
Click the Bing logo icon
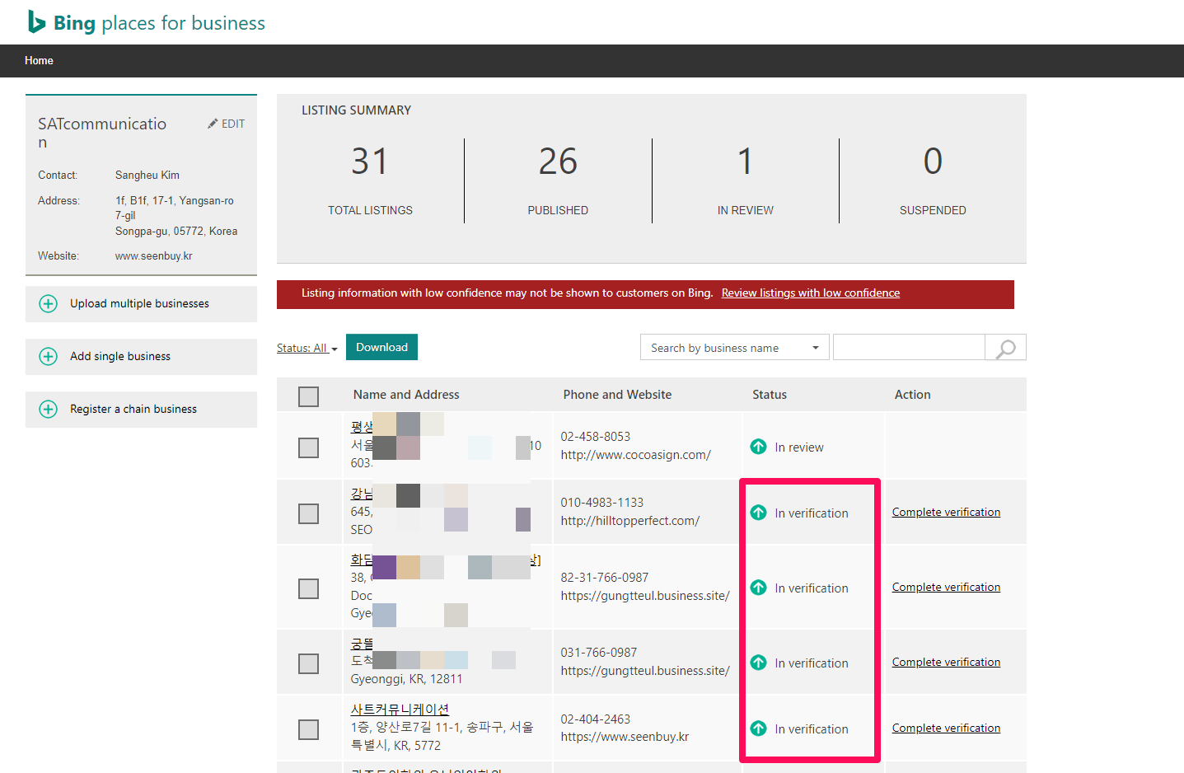[36, 22]
